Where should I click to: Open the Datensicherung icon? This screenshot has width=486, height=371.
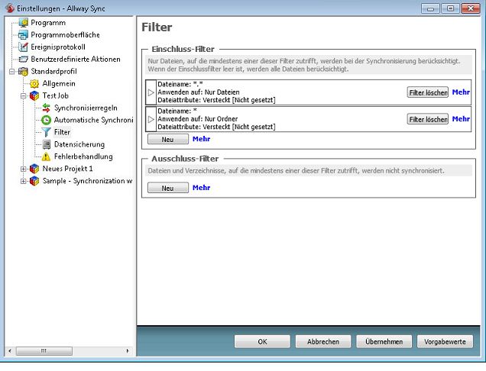coord(47,144)
